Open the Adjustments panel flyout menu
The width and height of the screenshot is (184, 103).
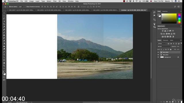pyautogui.click(x=181, y=26)
